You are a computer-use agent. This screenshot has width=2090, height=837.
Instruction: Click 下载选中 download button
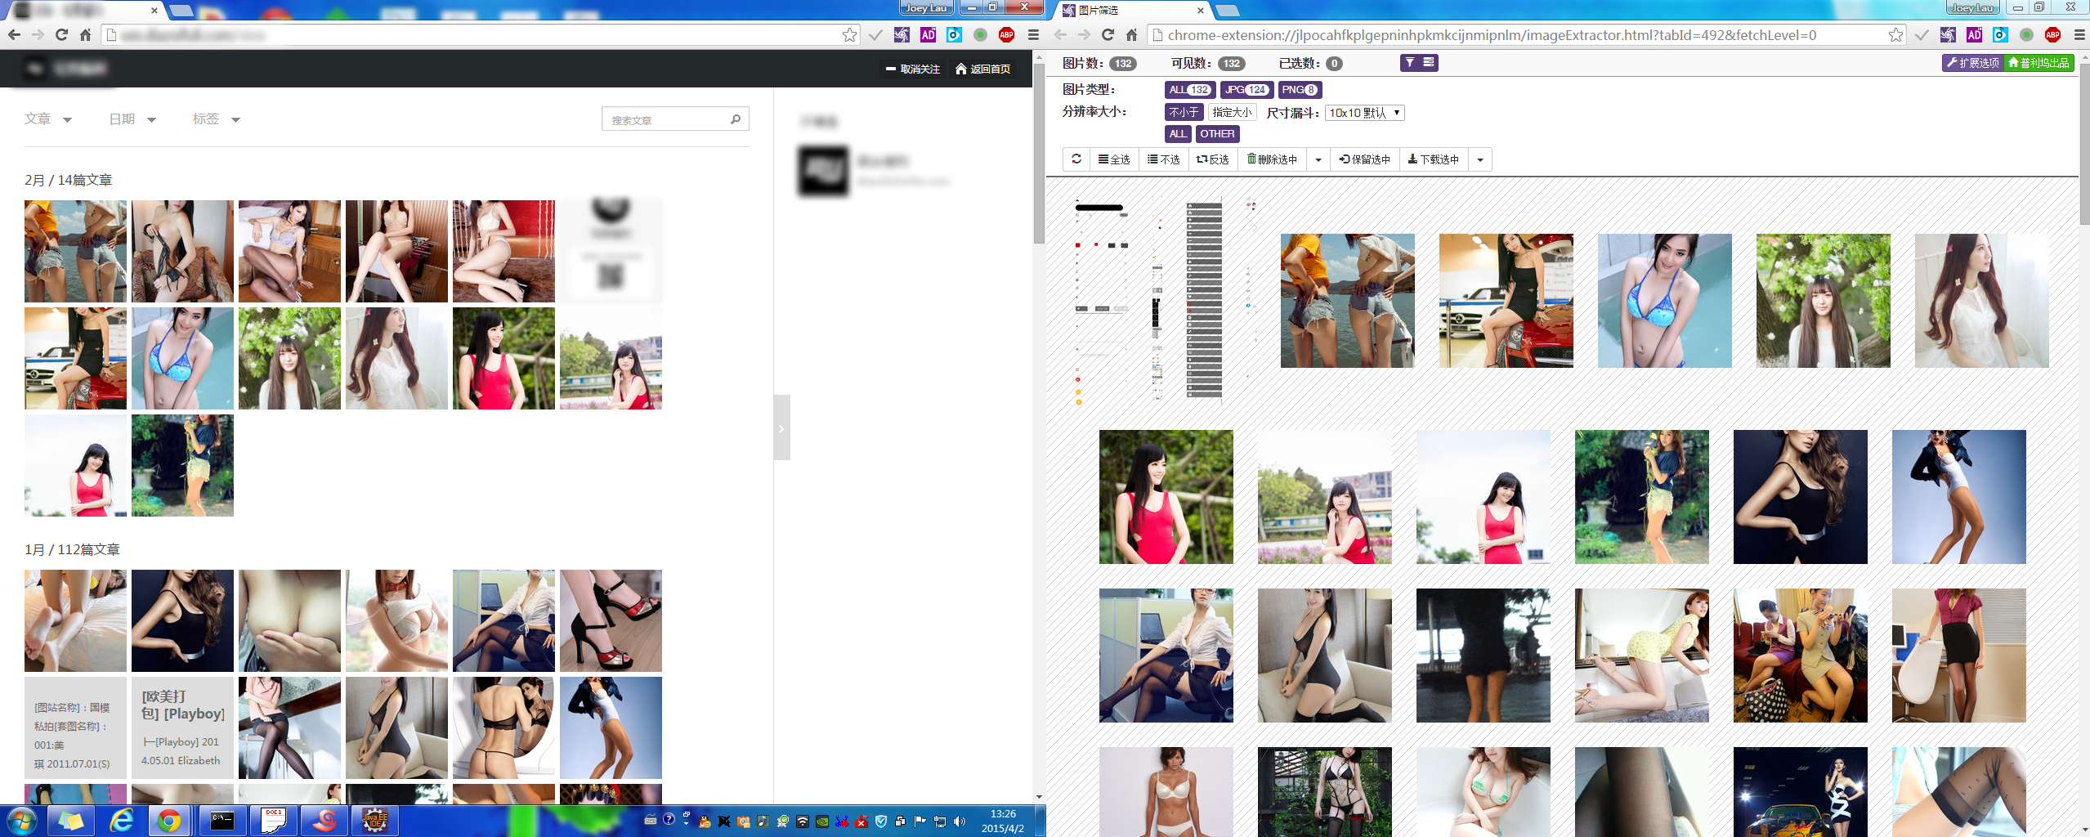pyautogui.click(x=1434, y=159)
